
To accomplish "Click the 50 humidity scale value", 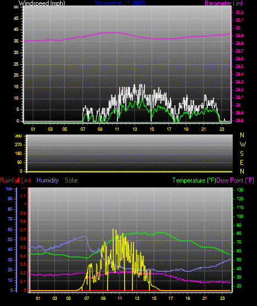I will 10,239.
